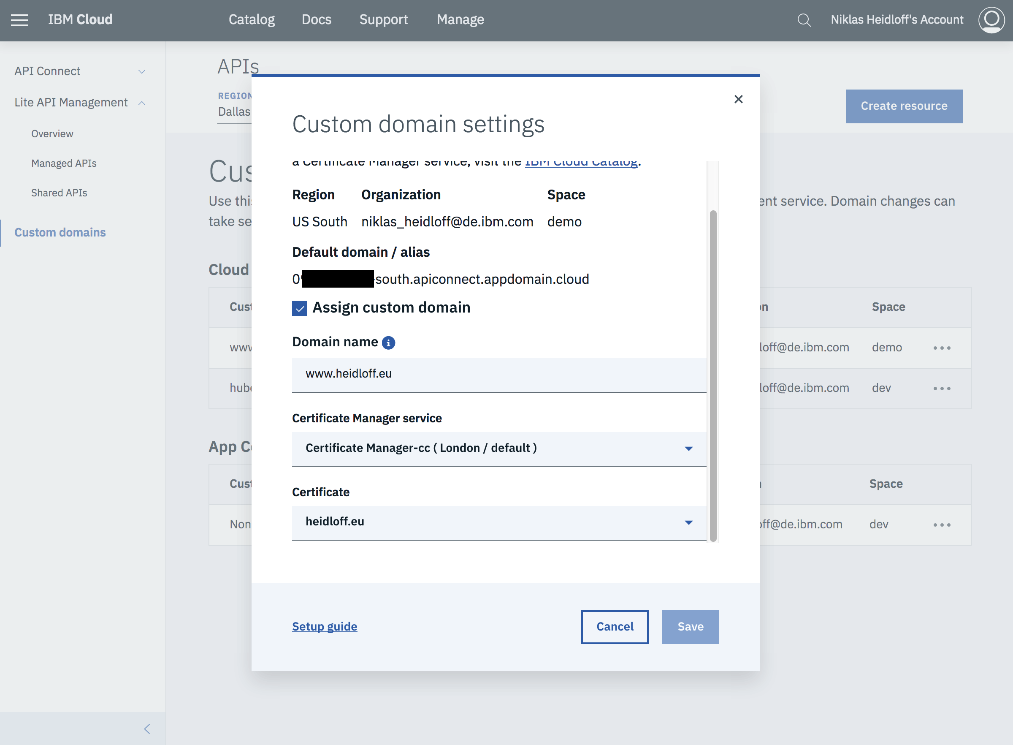The height and width of the screenshot is (745, 1013).
Task: Open the Setup guide link
Action: pyautogui.click(x=325, y=627)
